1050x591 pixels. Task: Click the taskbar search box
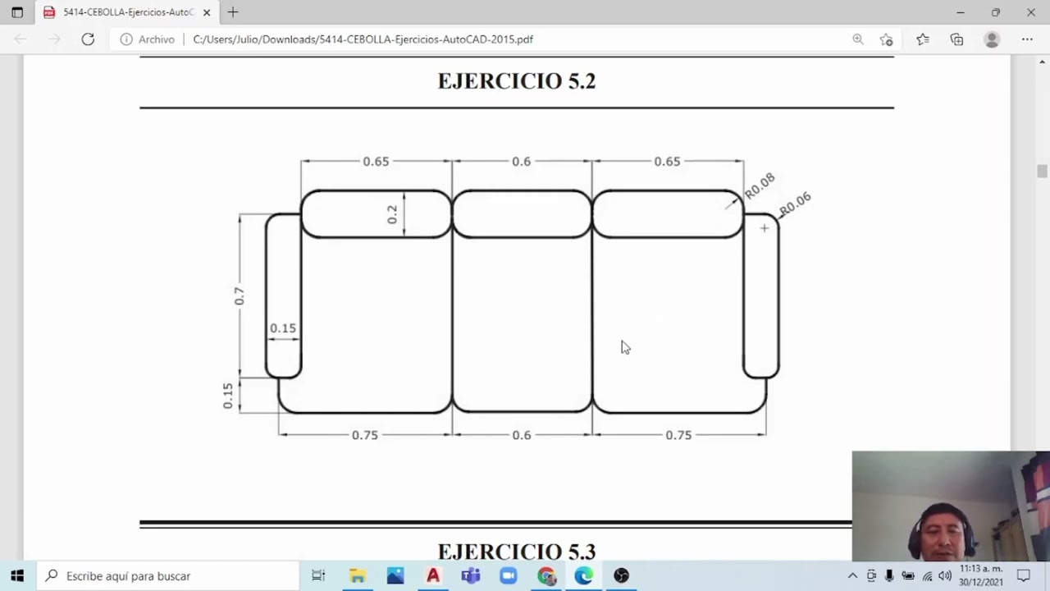pos(168,575)
